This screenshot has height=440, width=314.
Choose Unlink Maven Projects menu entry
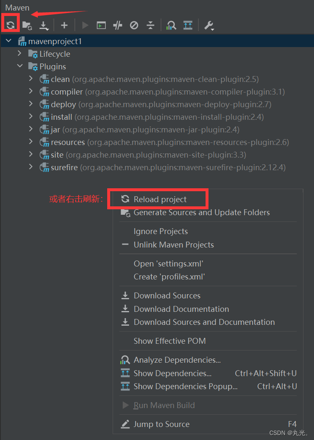(208, 245)
